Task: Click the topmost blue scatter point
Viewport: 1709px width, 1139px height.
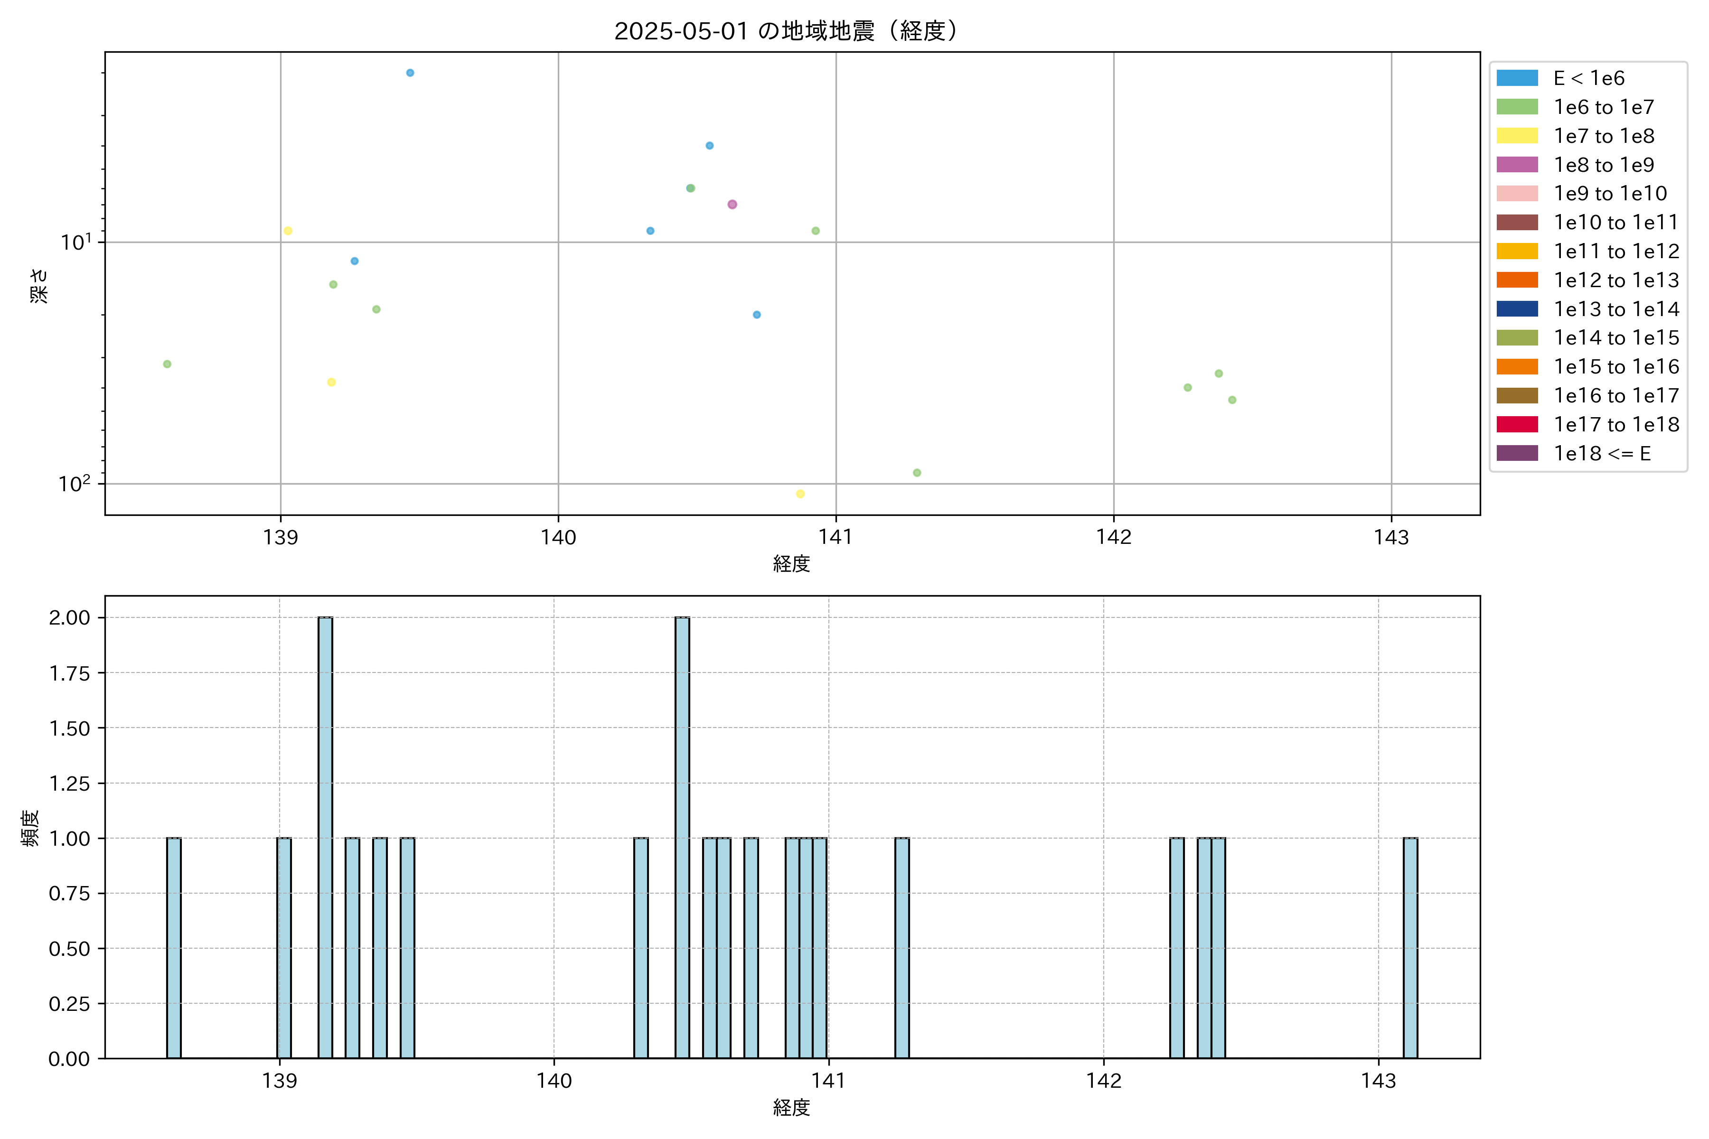Action: pyautogui.click(x=410, y=73)
